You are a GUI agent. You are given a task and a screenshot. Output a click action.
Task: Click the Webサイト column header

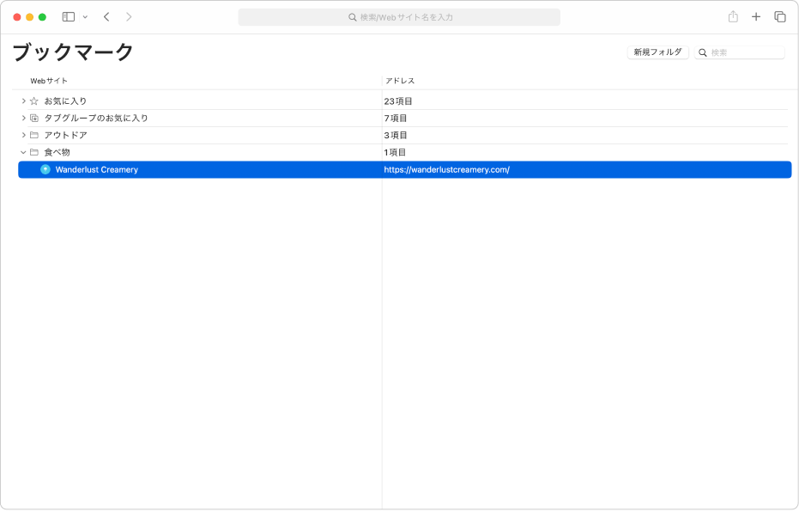point(49,81)
